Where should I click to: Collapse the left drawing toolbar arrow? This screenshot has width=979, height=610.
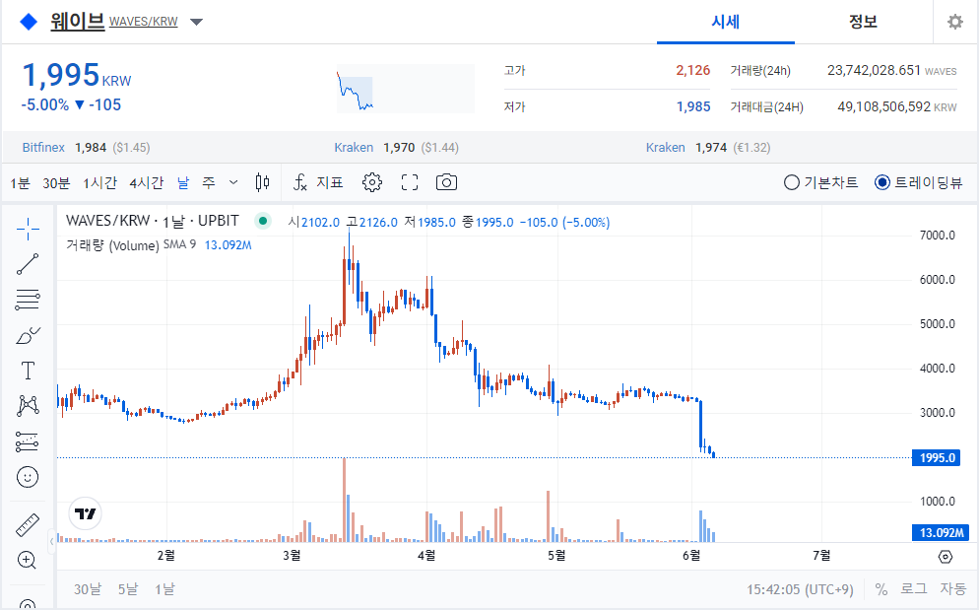51,541
